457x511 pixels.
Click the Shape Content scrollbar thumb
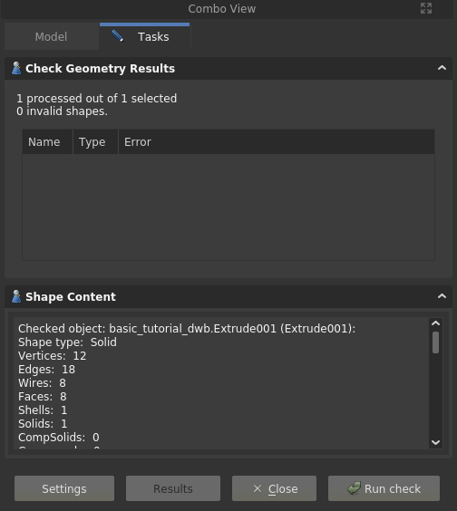tap(435, 342)
